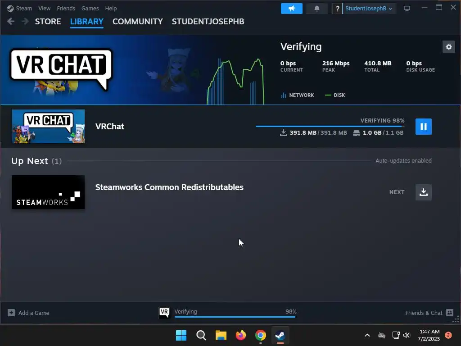Click the plus icon beside Add a Game
The height and width of the screenshot is (346, 461).
coord(11,313)
